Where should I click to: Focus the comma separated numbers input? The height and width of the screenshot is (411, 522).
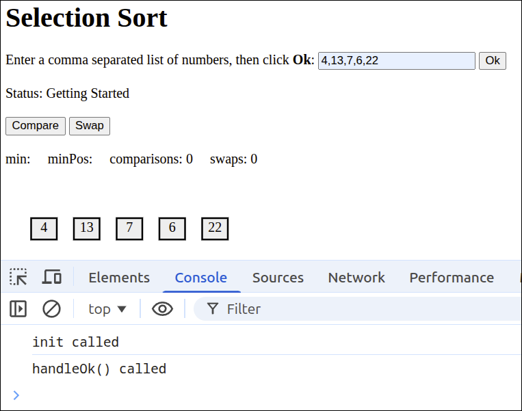[396, 61]
